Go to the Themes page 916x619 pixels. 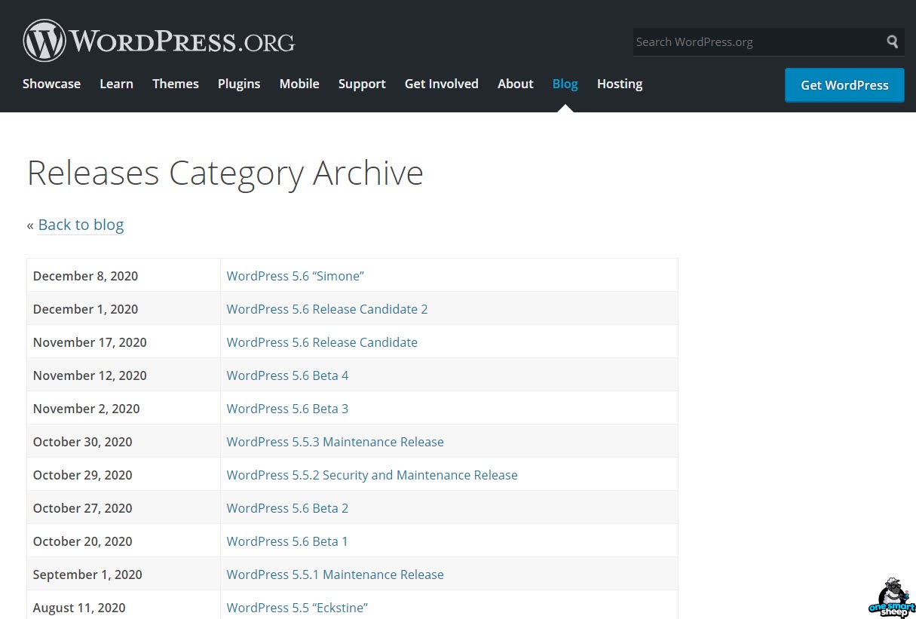point(176,84)
